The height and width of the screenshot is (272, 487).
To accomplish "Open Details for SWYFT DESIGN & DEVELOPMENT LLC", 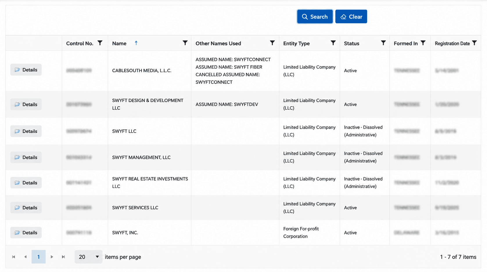I will click(x=26, y=104).
